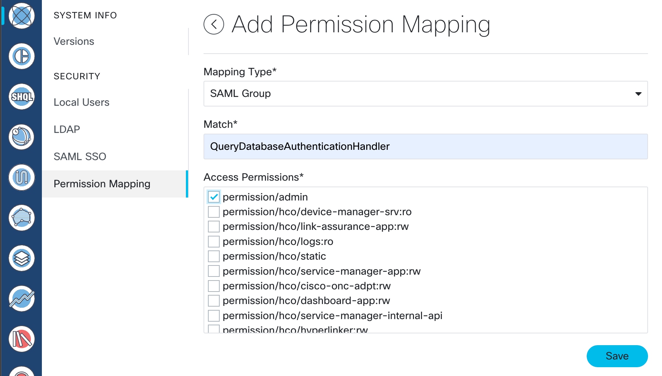
Task: Open Versions under System Info
Action: coord(74,41)
